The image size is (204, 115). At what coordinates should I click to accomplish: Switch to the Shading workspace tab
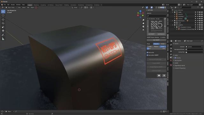[67, 5]
